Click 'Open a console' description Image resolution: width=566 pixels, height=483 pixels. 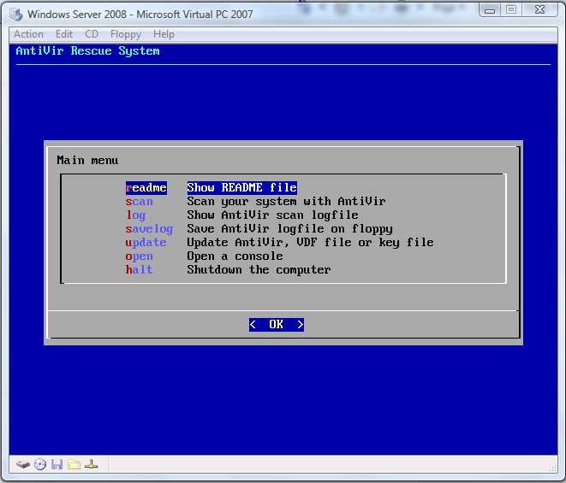235,256
